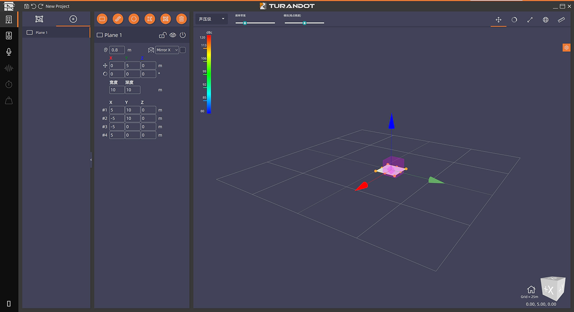
Task: Click the Home view icon
Action: pyautogui.click(x=531, y=289)
